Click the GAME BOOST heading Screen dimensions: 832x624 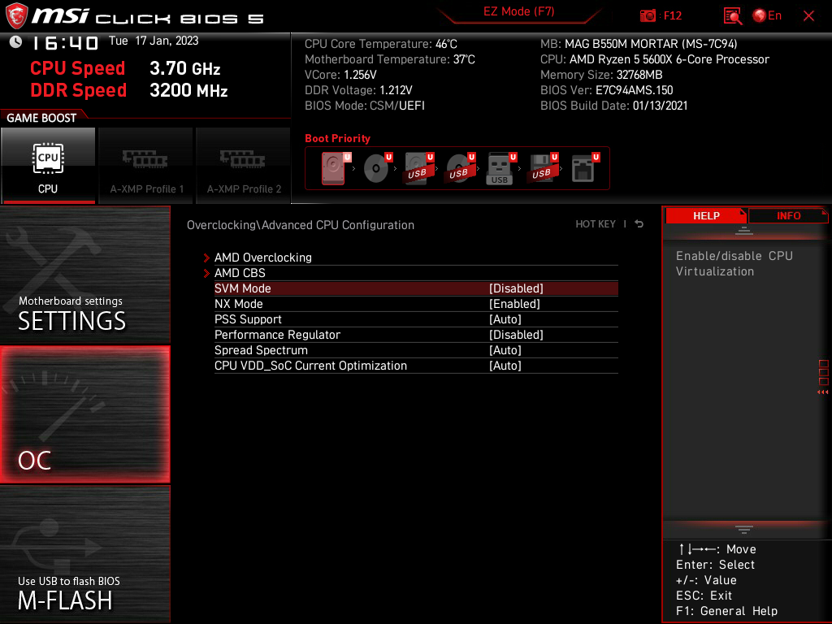(x=41, y=118)
